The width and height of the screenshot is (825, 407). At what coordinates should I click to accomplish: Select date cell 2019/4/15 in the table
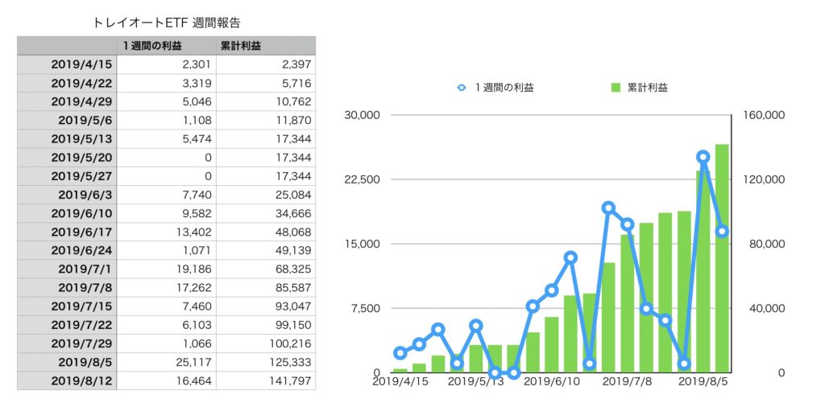click(67, 64)
